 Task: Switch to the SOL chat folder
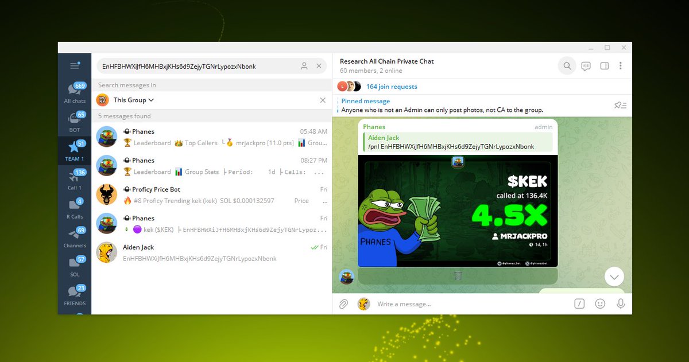pyautogui.click(x=75, y=266)
